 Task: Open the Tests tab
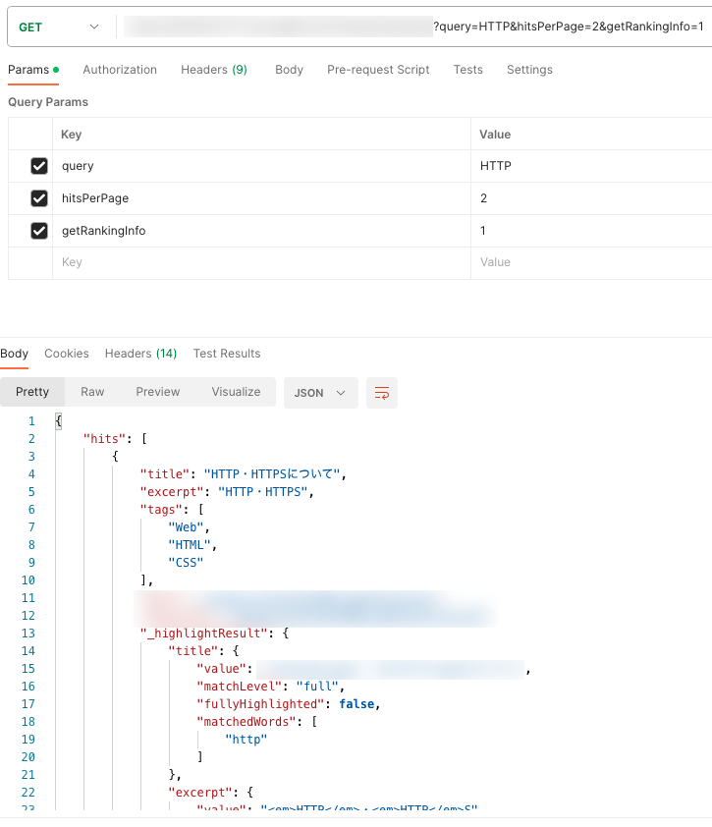pyautogui.click(x=467, y=70)
